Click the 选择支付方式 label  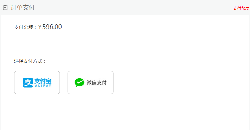click(28, 61)
